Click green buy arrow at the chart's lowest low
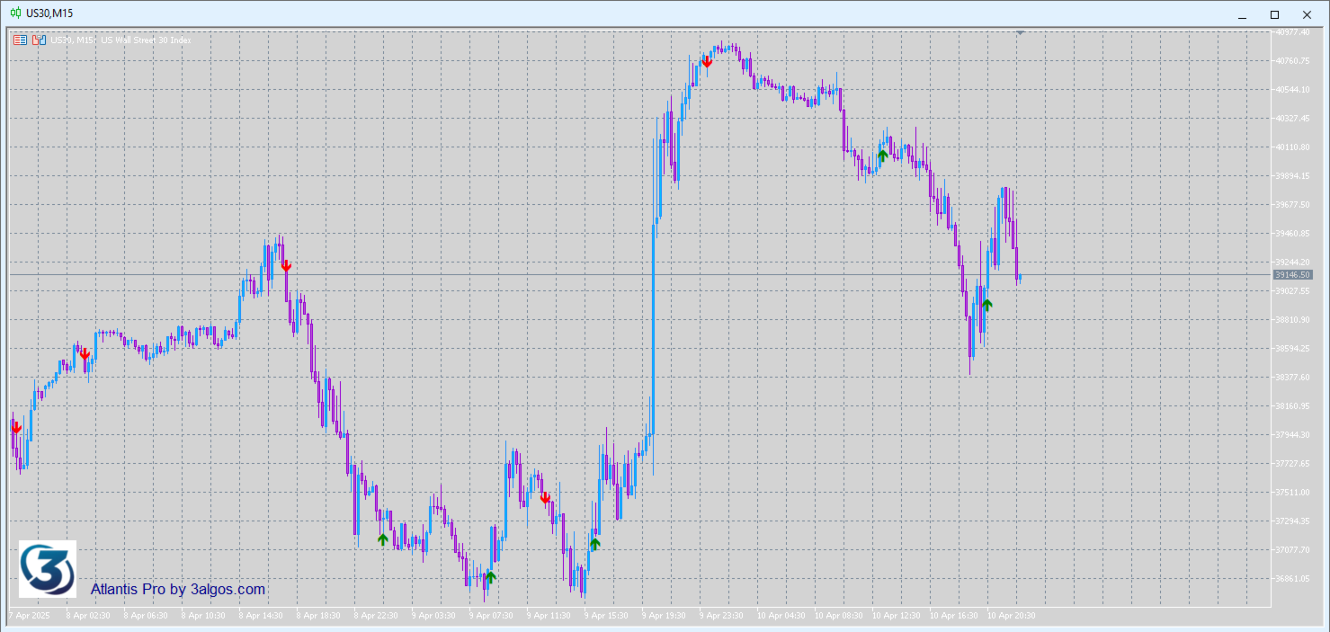 (490, 576)
